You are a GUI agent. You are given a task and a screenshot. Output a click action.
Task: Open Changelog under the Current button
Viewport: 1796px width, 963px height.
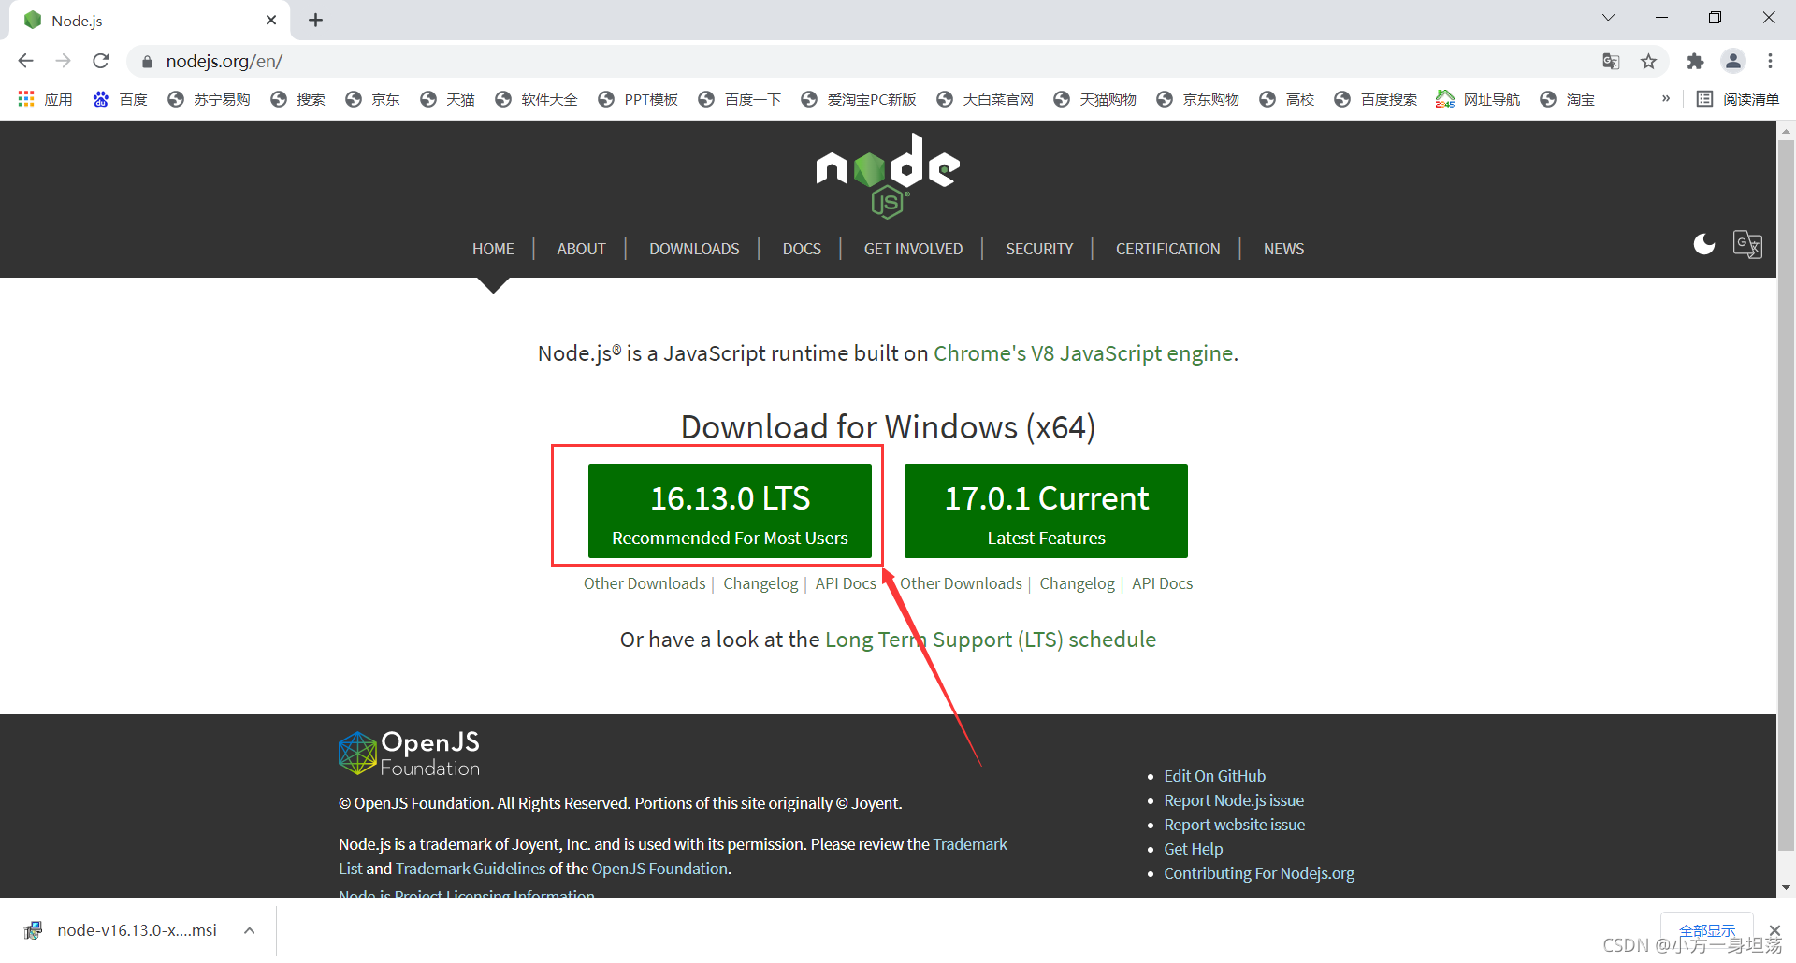click(x=1077, y=583)
